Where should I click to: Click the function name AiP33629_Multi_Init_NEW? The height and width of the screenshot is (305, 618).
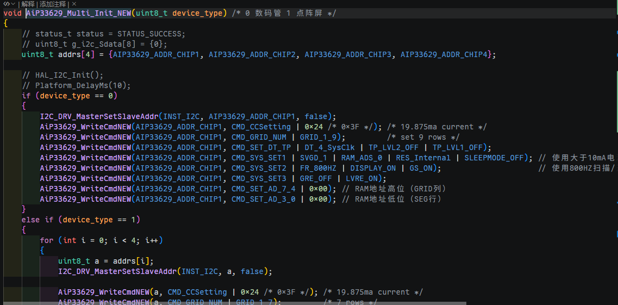(79, 13)
